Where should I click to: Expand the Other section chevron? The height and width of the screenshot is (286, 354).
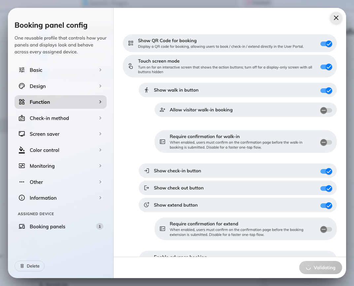[x=100, y=182]
